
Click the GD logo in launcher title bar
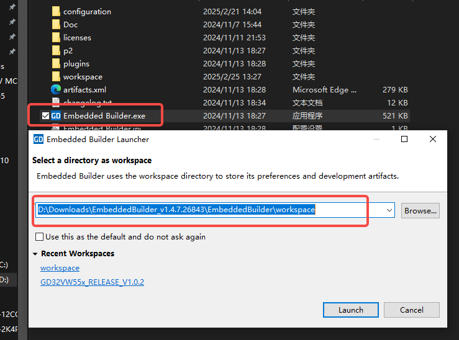39,140
